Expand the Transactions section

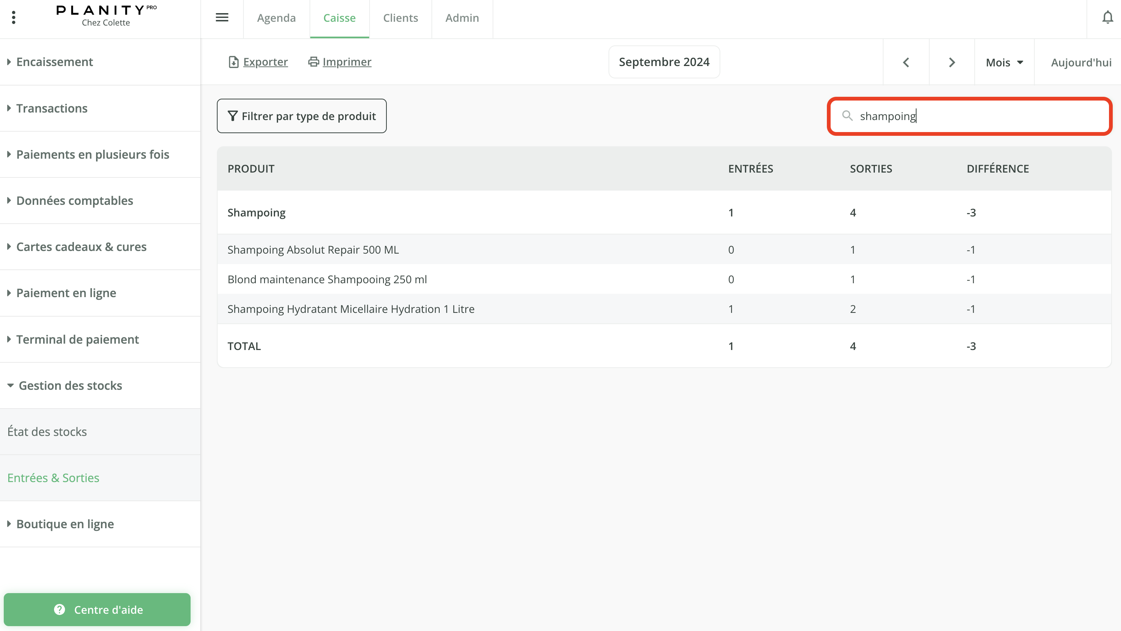[51, 108]
